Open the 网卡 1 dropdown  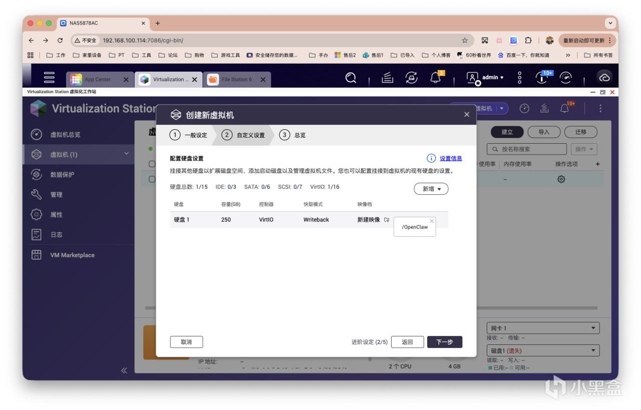(x=543, y=328)
